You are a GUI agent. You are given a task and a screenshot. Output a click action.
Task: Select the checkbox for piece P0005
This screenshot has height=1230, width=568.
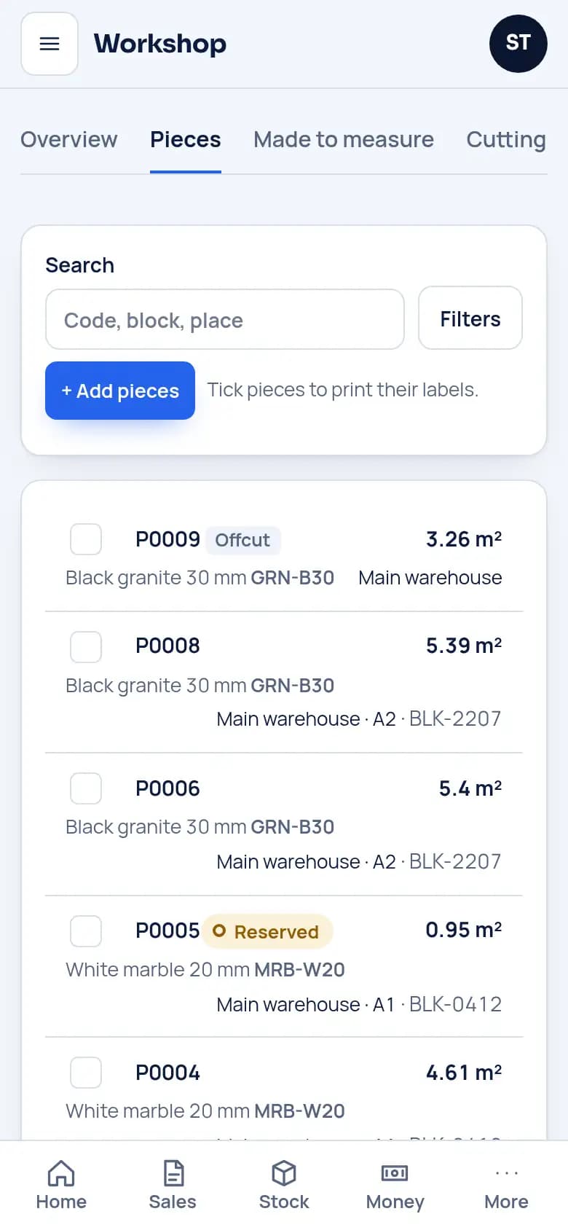(86, 931)
